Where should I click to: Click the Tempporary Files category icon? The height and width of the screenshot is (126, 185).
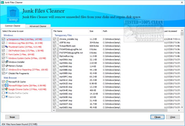click(7, 39)
